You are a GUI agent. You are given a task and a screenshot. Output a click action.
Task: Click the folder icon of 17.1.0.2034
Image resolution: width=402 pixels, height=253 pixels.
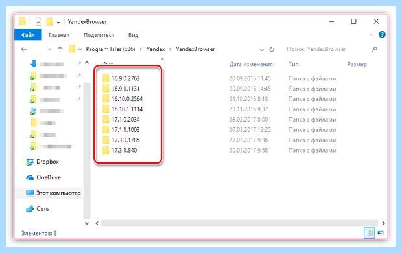point(106,119)
